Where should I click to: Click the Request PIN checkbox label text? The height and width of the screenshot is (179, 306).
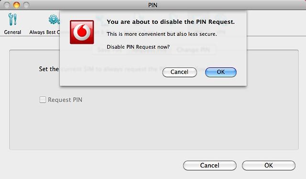tap(65, 100)
